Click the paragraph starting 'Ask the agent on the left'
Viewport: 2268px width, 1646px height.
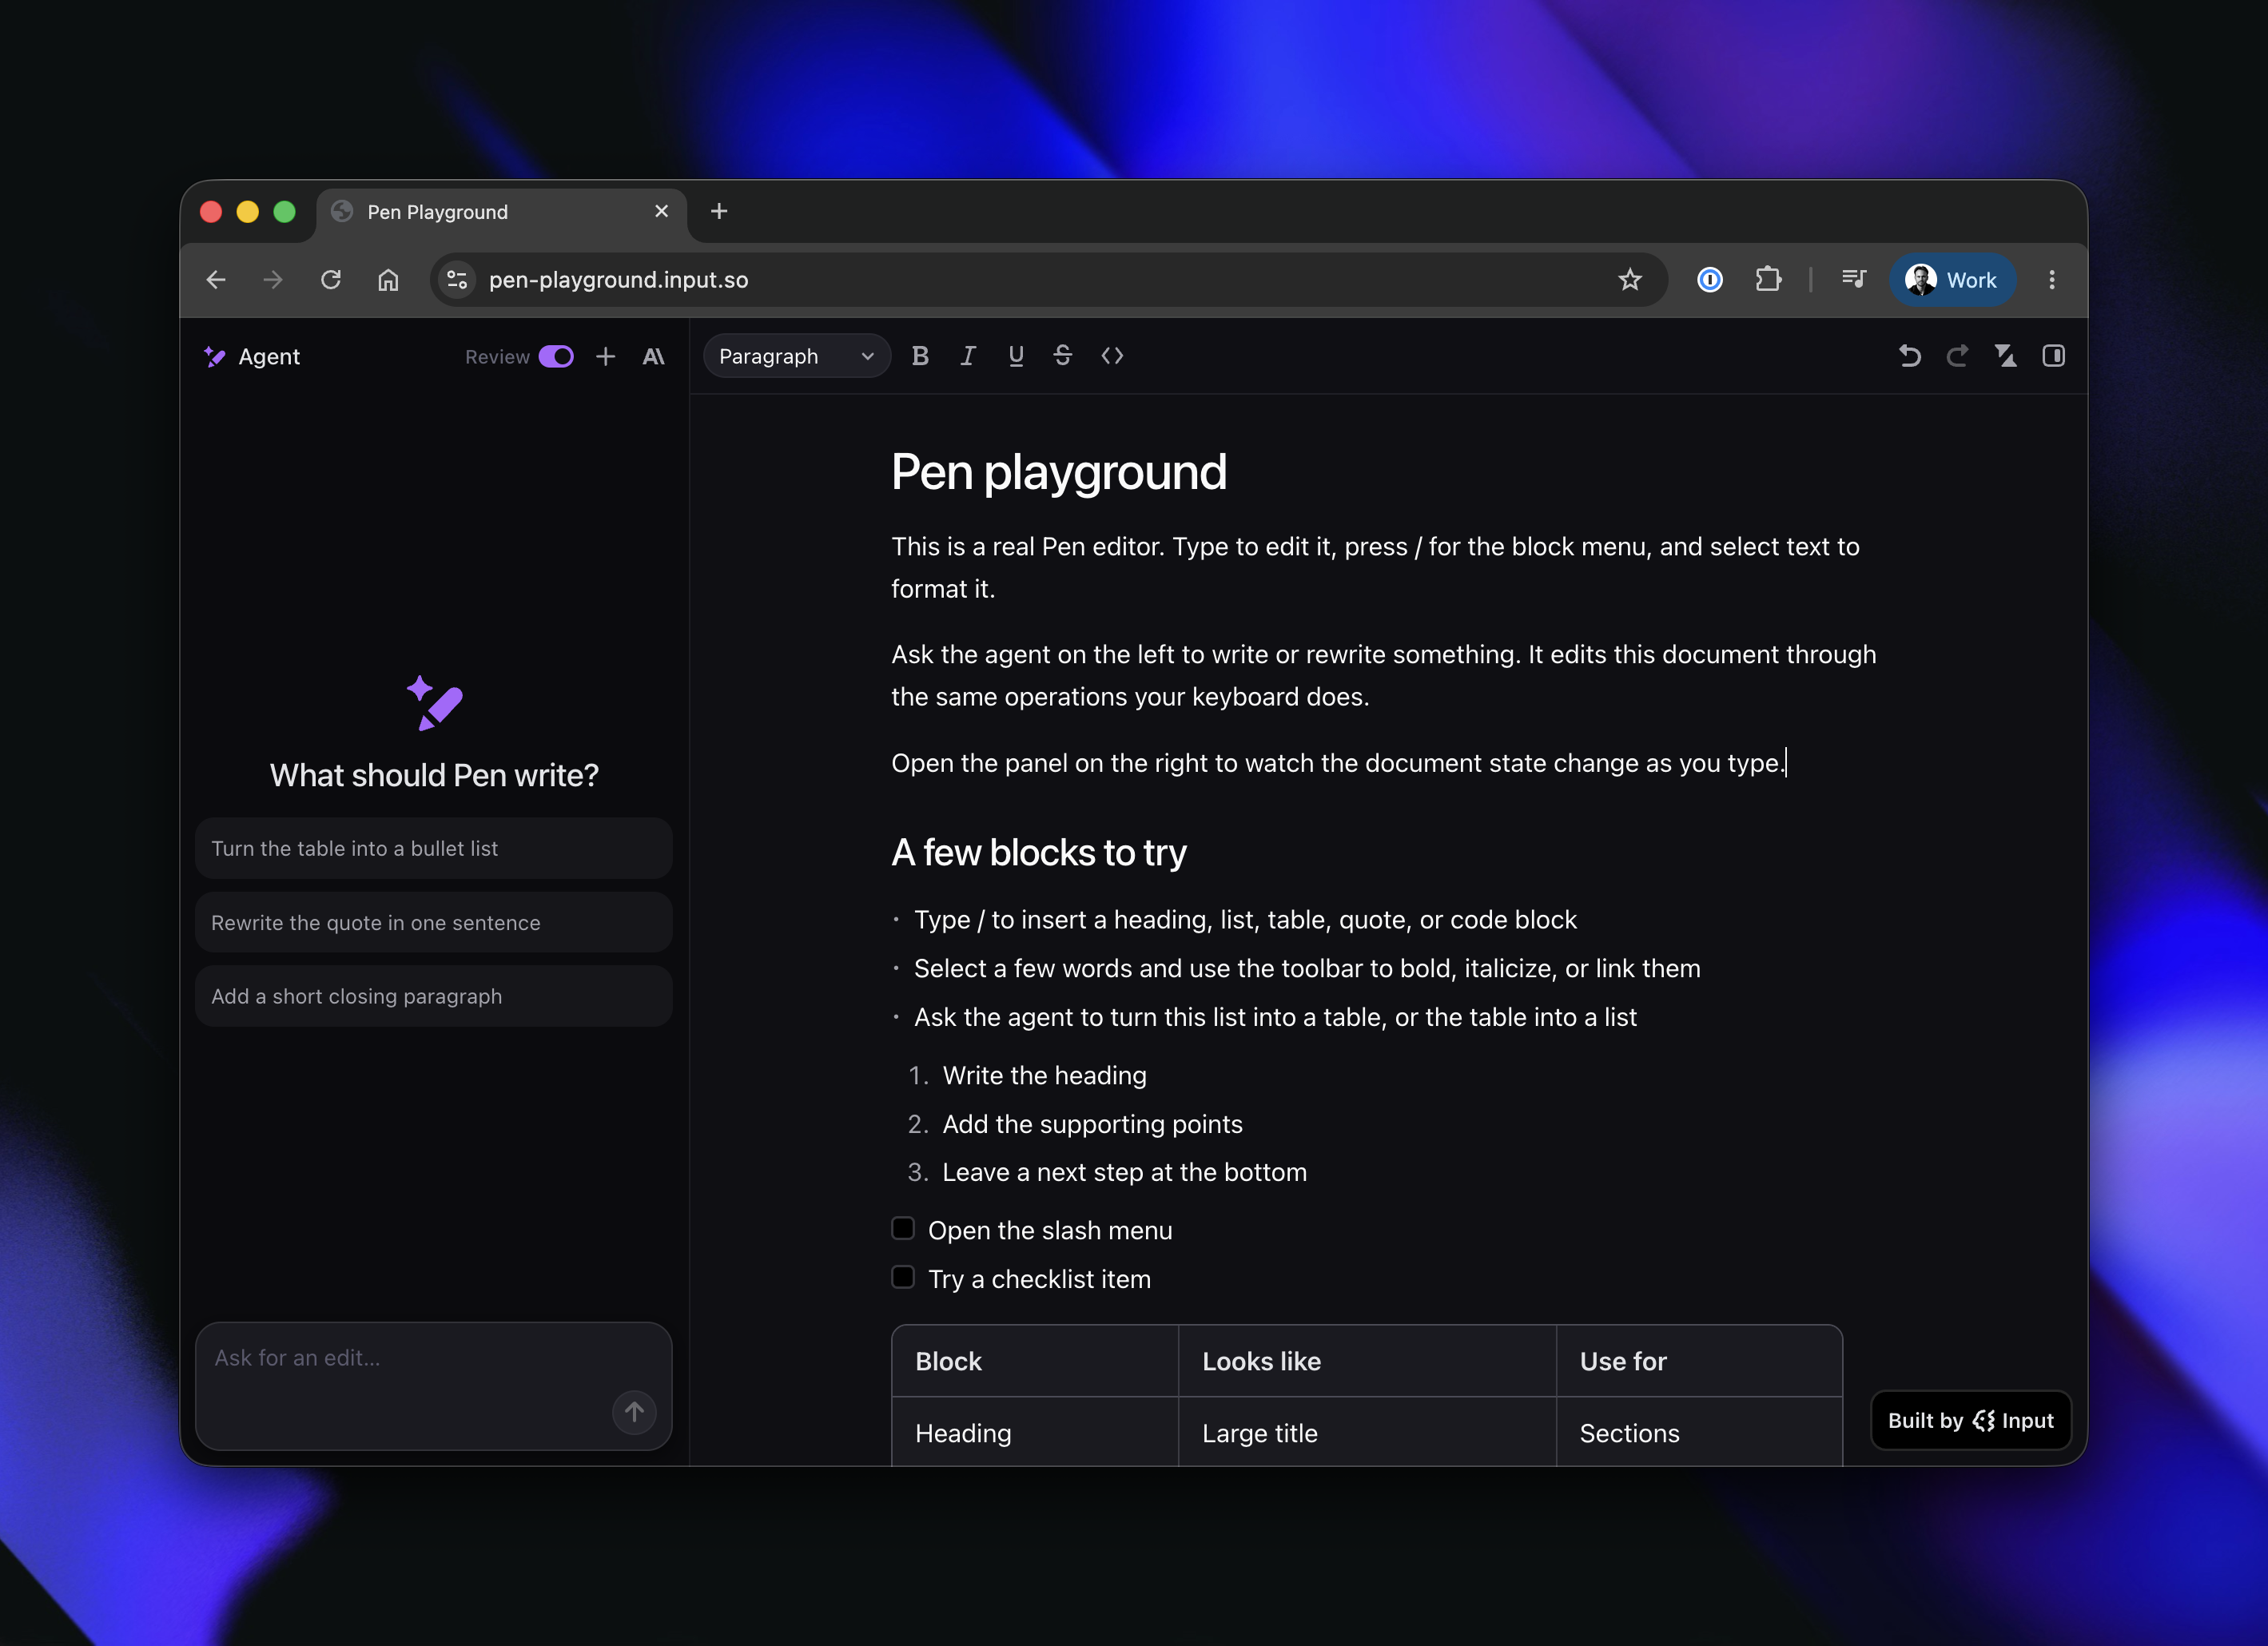click(x=1383, y=675)
